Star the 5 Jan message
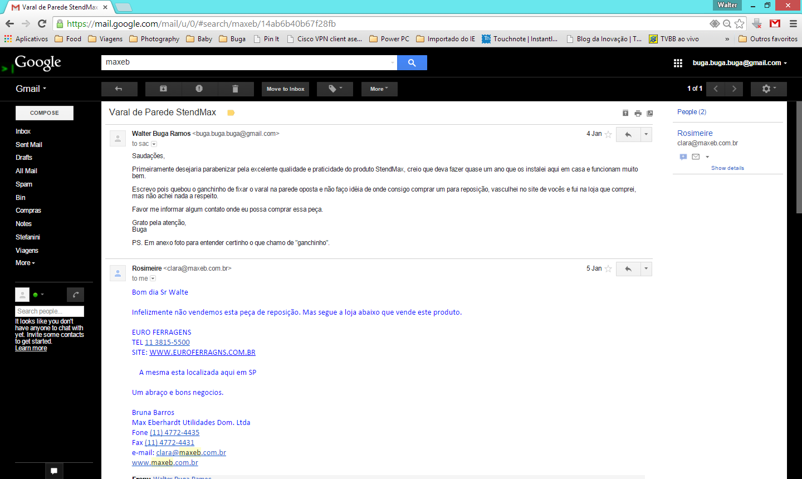The image size is (802, 479). point(608,269)
